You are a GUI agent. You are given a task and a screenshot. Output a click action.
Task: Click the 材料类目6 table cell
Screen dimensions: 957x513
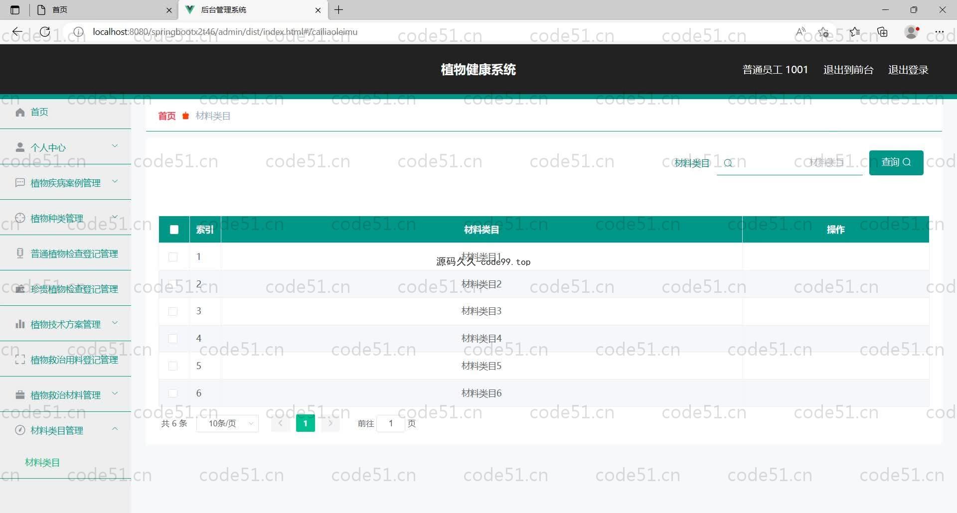coord(481,393)
